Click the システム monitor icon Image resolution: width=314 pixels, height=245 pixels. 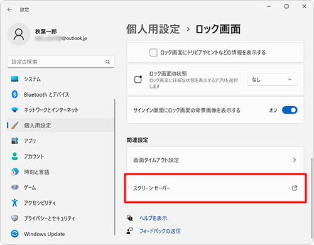click(x=14, y=79)
